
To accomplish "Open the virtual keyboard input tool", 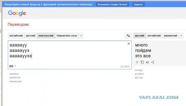I will click(x=11, y=66).
